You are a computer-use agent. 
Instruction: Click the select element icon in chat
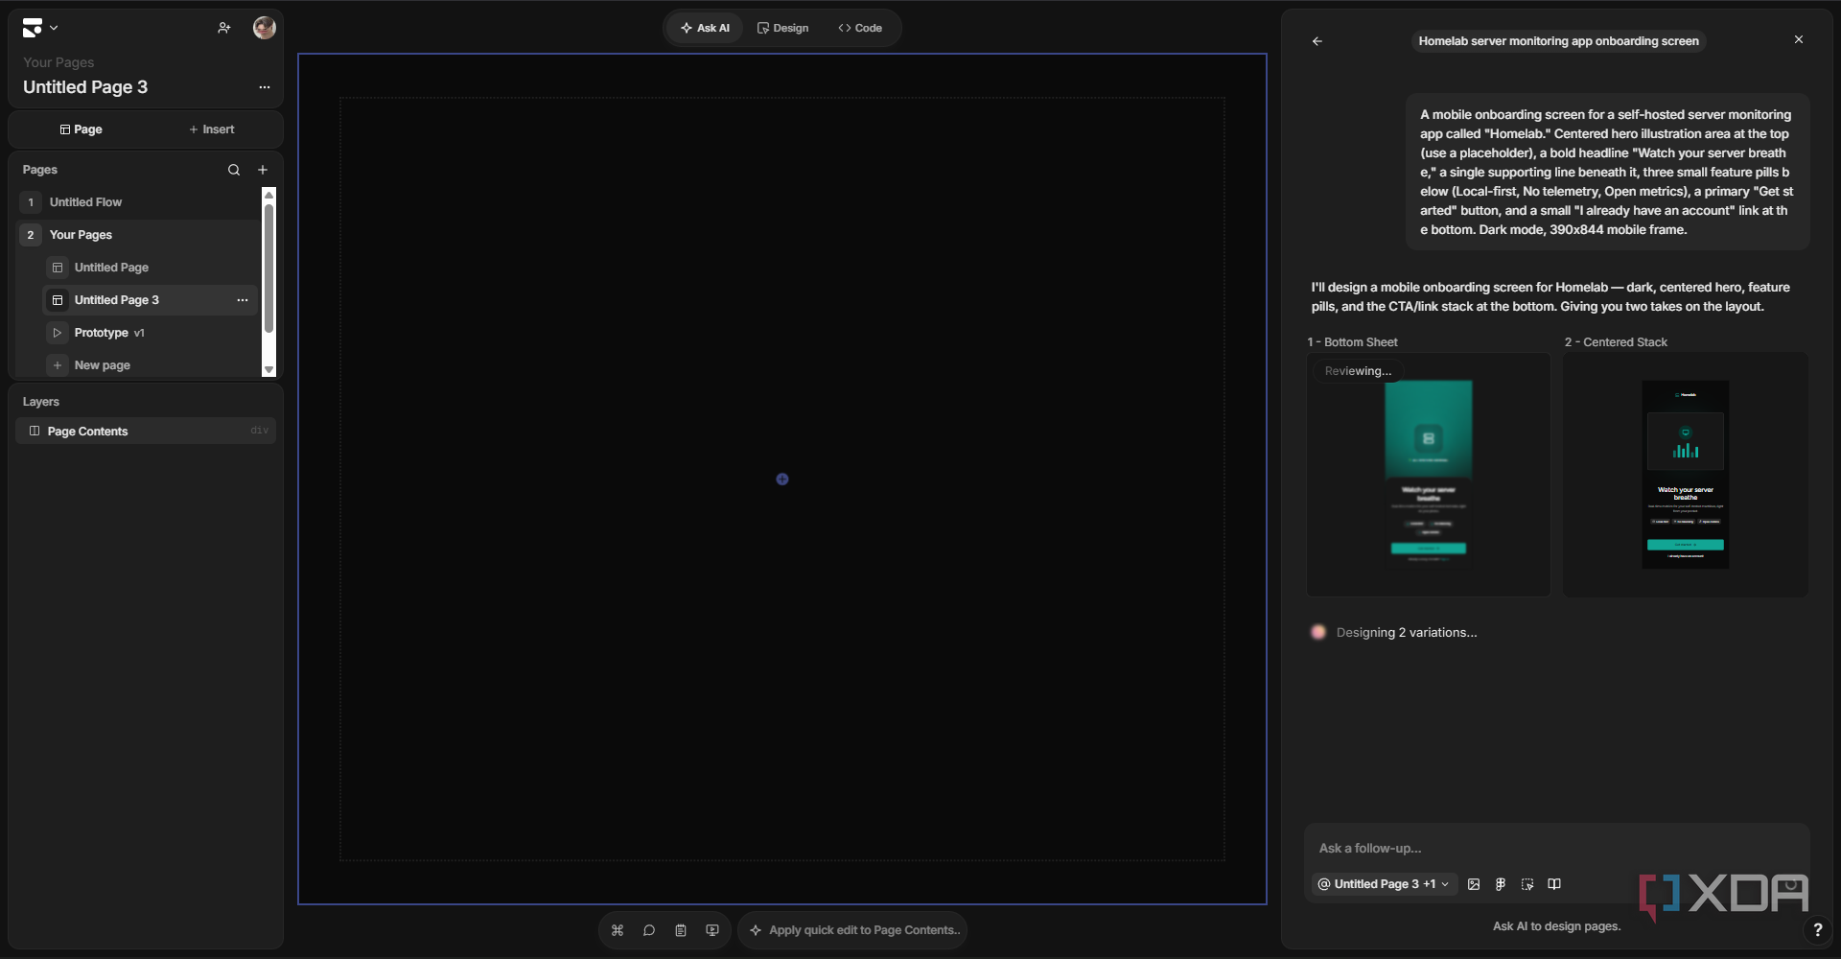click(x=1527, y=884)
